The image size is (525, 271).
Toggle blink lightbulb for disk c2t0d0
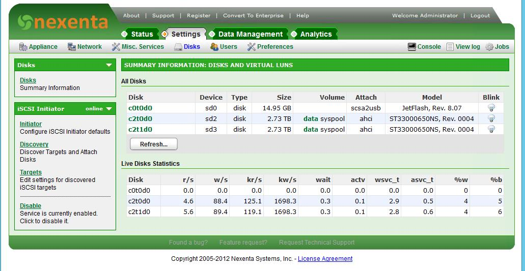pos(491,118)
